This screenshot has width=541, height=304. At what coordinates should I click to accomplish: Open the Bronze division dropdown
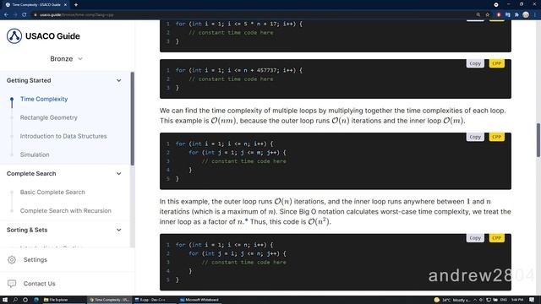click(x=66, y=58)
